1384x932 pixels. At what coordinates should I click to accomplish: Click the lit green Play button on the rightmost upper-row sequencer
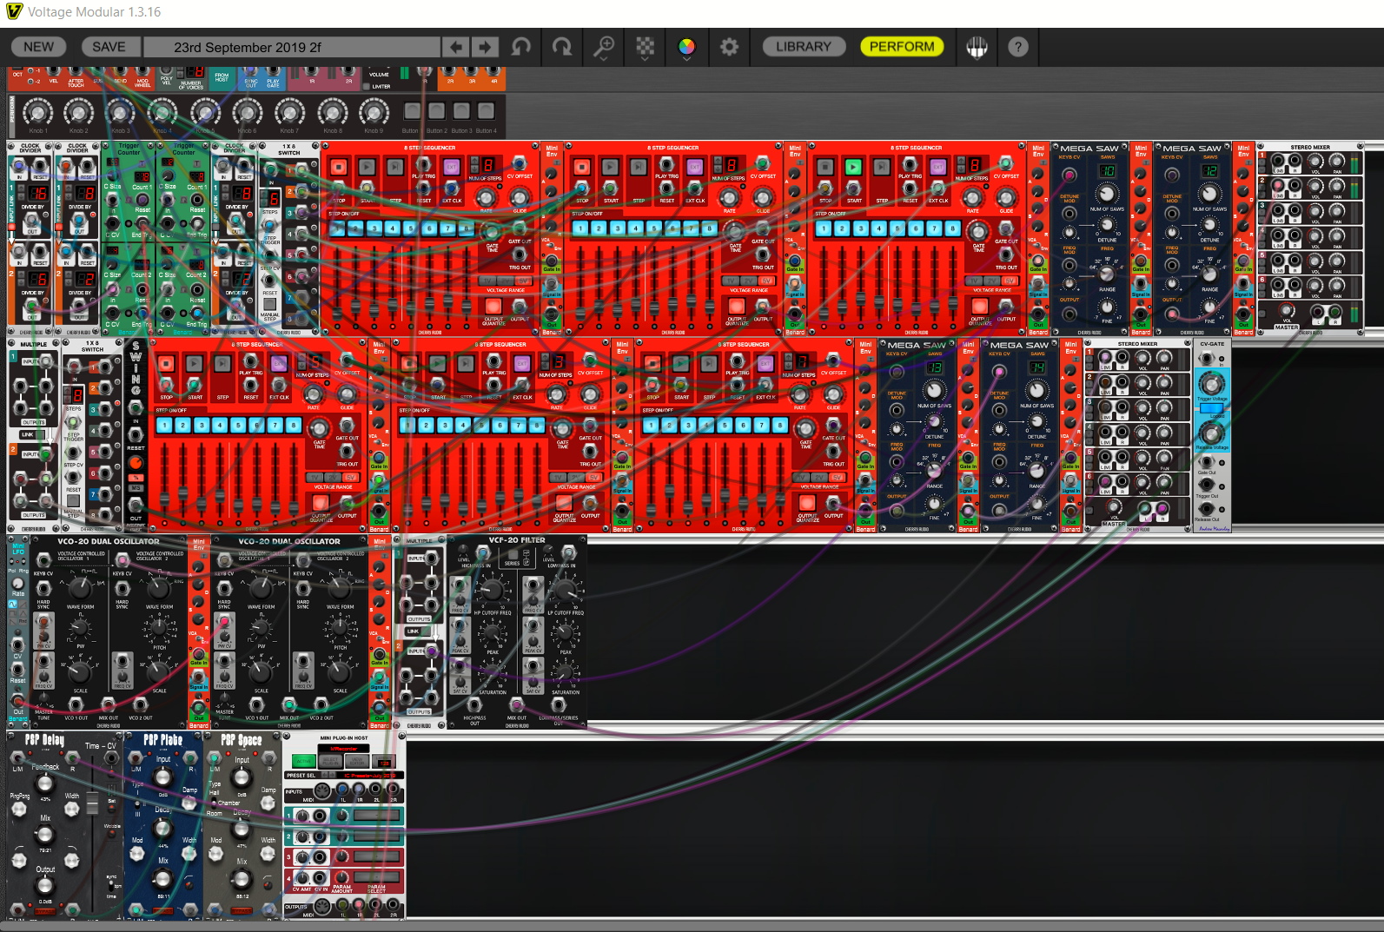pos(853,167)
